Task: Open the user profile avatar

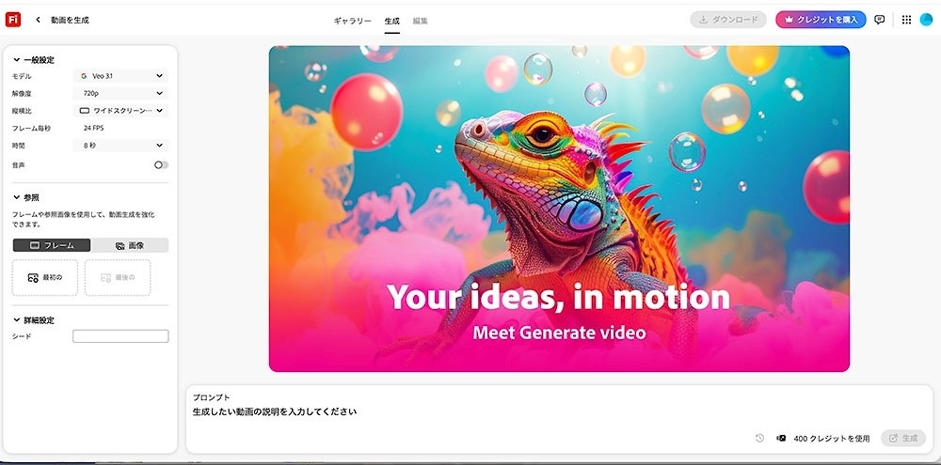Action: tap(926, 20)
